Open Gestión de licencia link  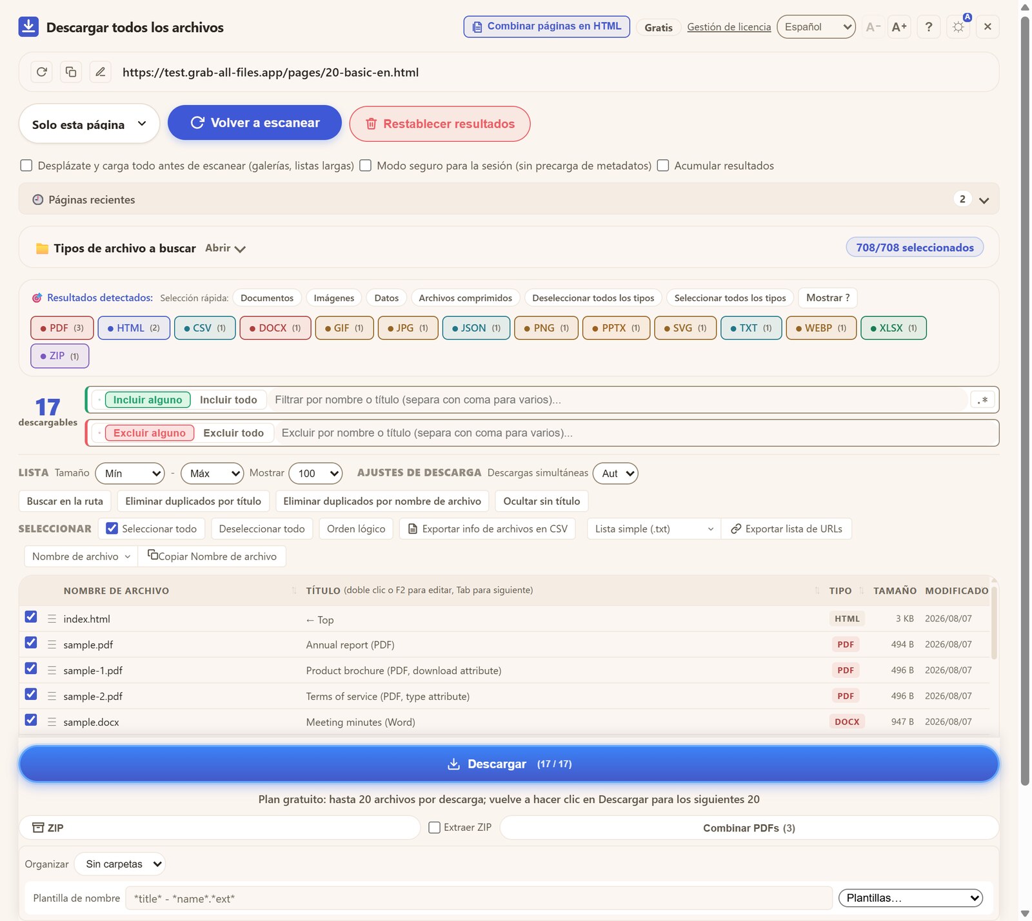click(729, 27)
